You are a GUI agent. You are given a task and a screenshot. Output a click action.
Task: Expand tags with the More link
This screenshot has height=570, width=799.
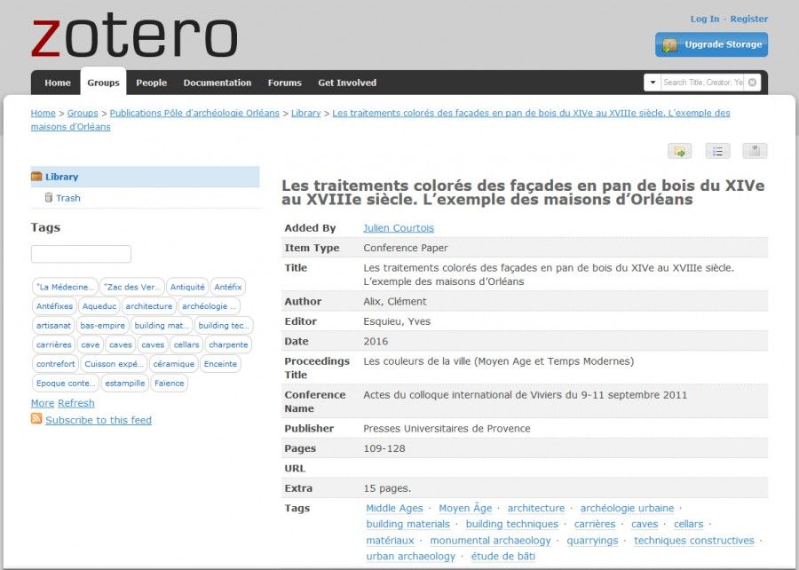click(x=42, y=403)
